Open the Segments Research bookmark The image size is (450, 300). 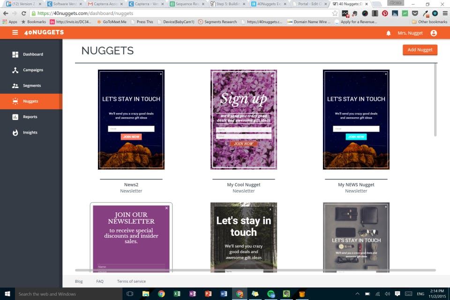tap(217, 22)
